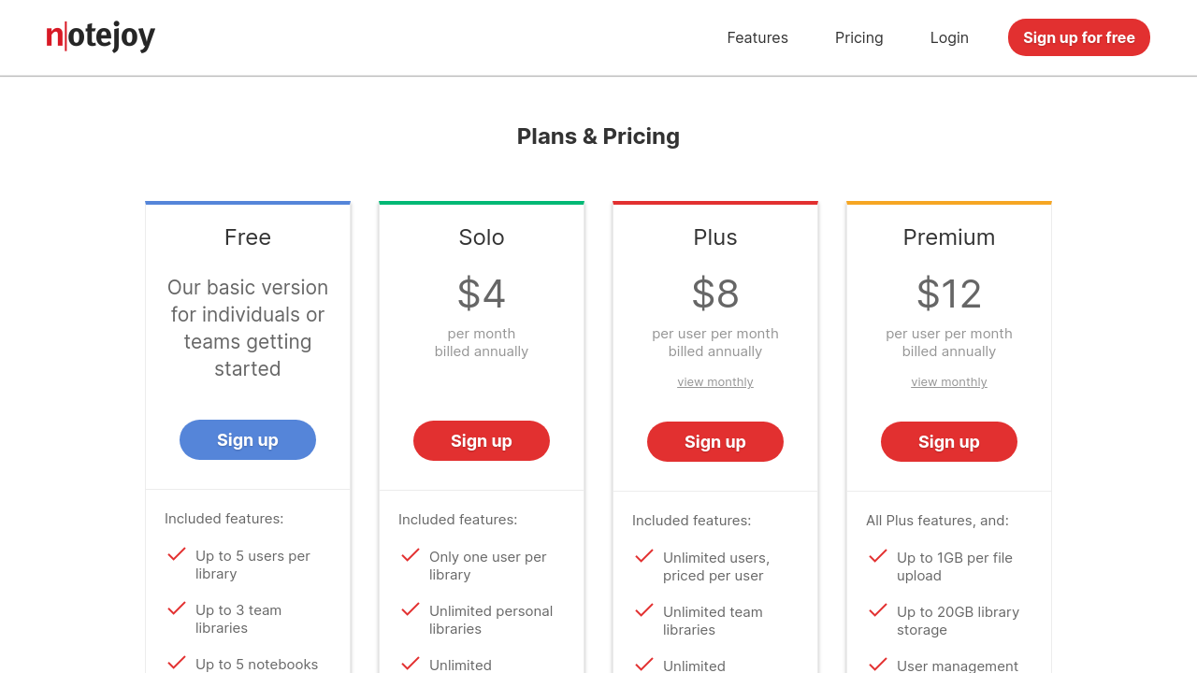Click checkmark beside 'Up to 20GB library storage'
The width and height of the screenshot is (1197, 673).
(878, 610)
